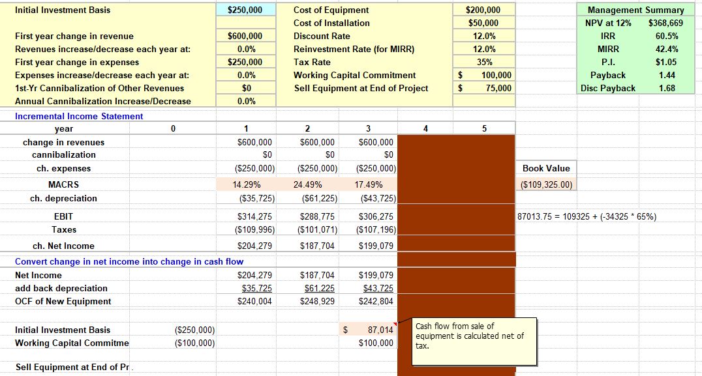This screenshot has height=376, width=702.
Task: Click the Tax Rate 35% cell
Action: tap(484, 62)
